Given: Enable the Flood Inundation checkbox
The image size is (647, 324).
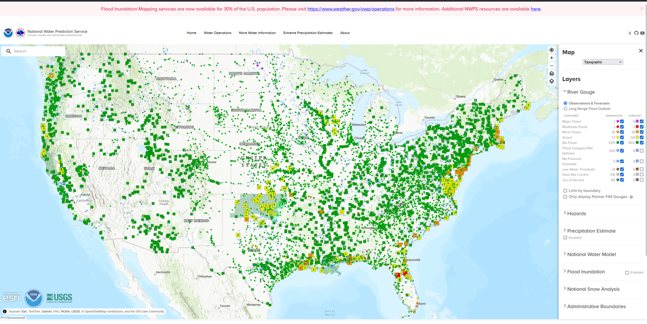Looking at the screenshot, I should pyautogui.click(x=627, y=273).
